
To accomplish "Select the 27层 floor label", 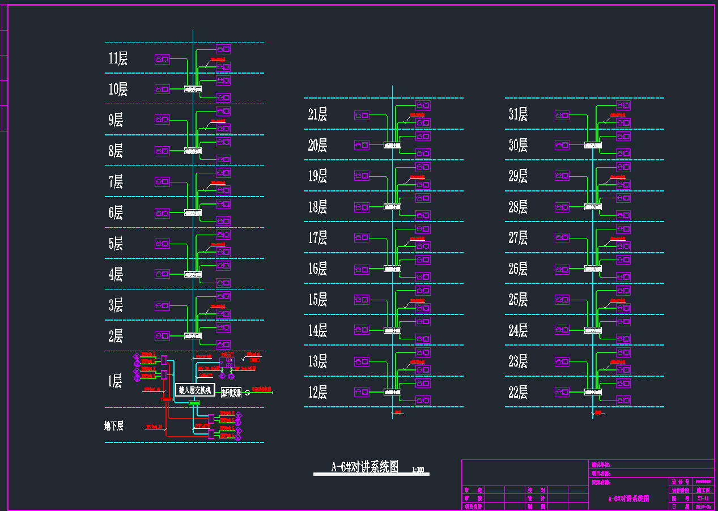I will [x=518, y=237].
